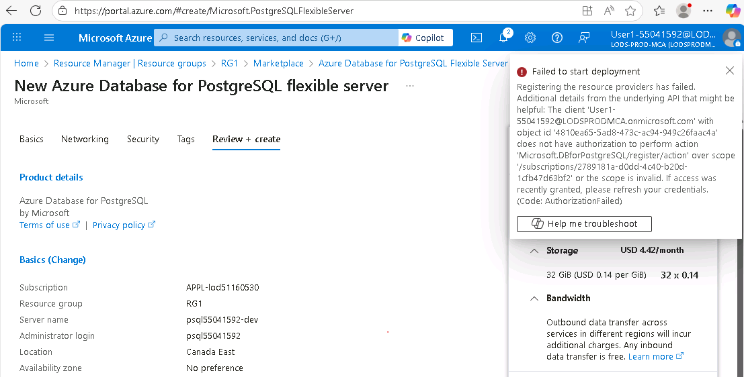Viewport: 744px width, 377px height.
Task: Open the portal Settings gear
Action: (530, 38)
